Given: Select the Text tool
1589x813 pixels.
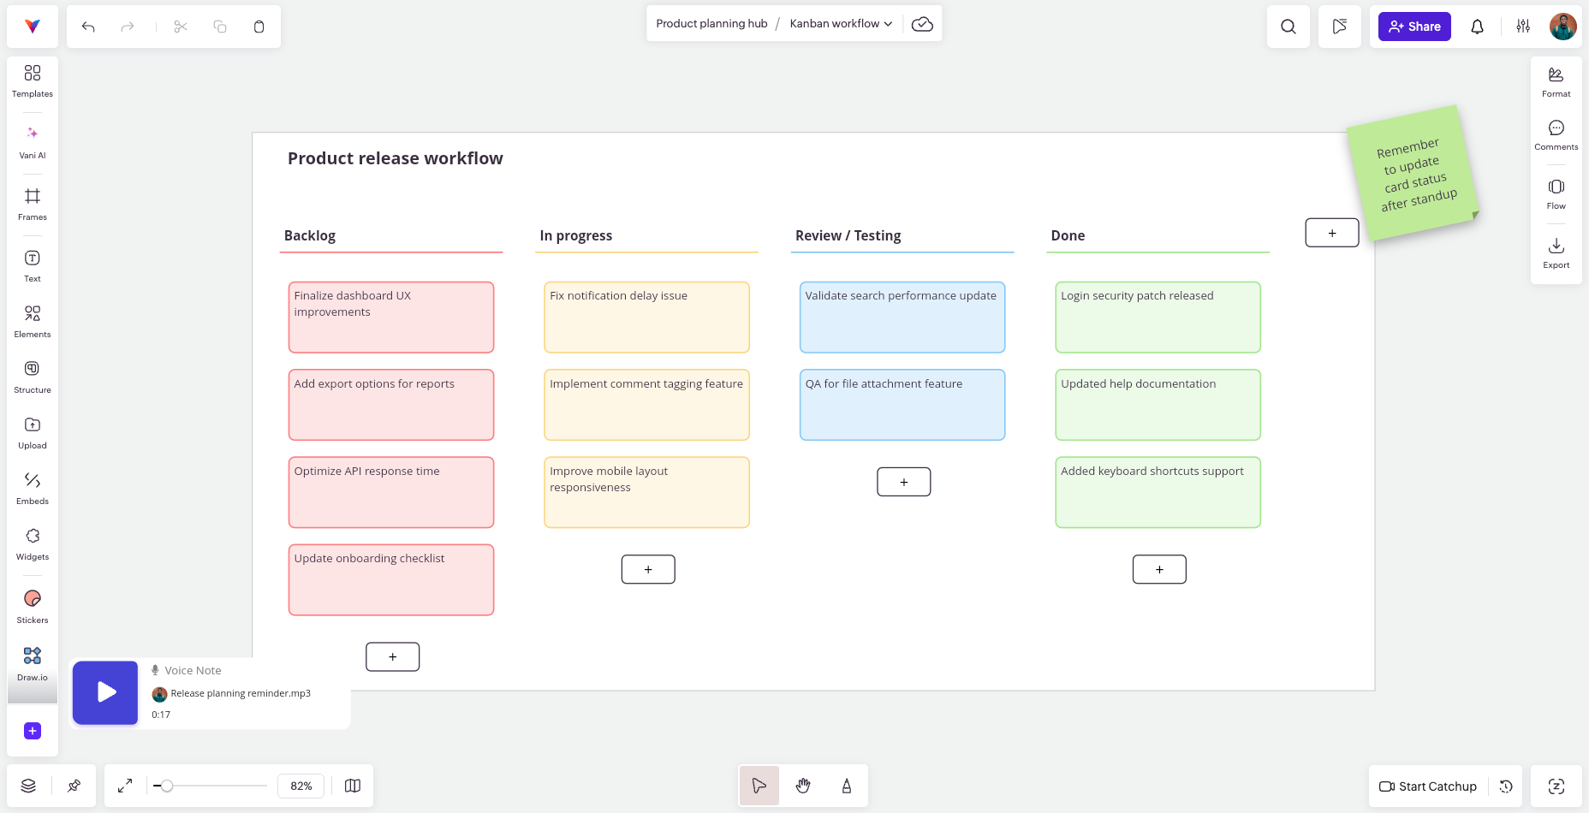Looking at the screenshot, I should click(x=32, y=264).
